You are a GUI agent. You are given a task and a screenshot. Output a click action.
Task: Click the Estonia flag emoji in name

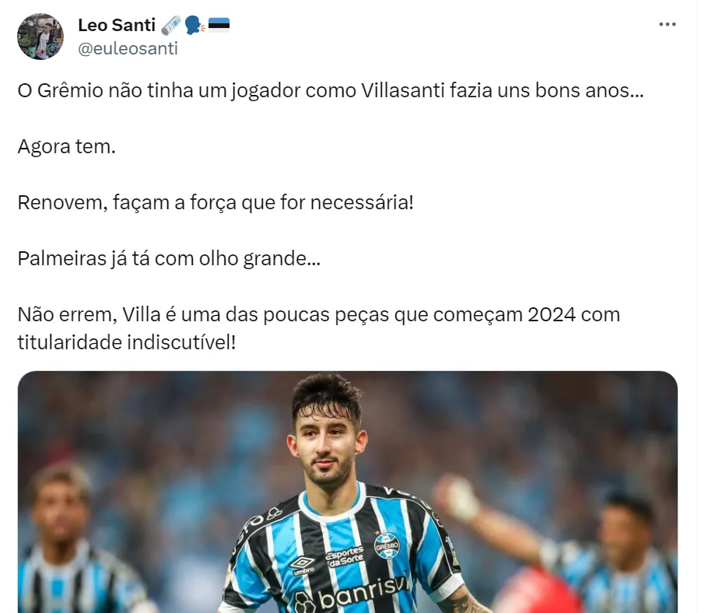coord(219,25)
